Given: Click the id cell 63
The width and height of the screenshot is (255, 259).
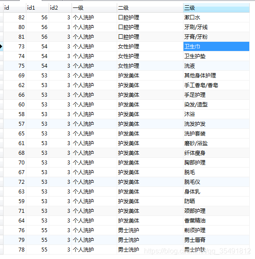Looking at the screenshot, I should coord(14,192).
